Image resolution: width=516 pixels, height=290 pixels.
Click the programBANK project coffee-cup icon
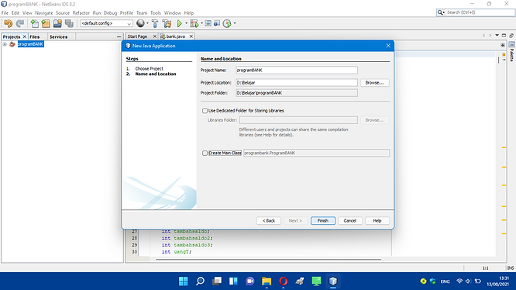12,44
